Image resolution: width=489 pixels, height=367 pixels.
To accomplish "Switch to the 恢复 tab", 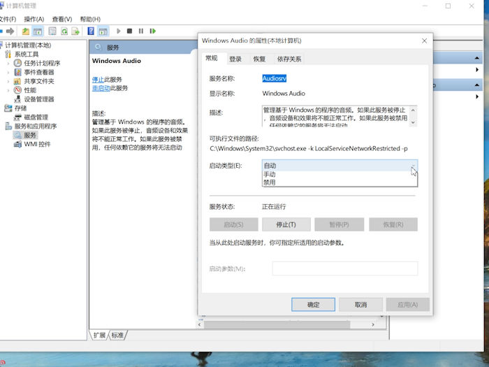I will (259, 59).
